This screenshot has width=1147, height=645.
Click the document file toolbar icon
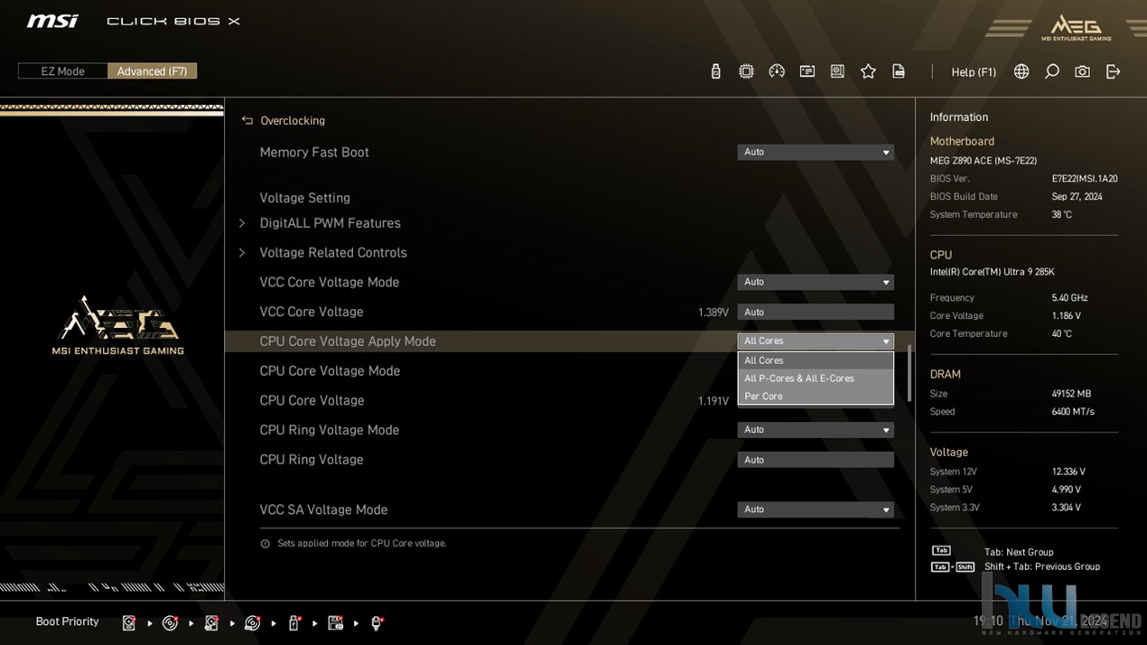[899, 71]
